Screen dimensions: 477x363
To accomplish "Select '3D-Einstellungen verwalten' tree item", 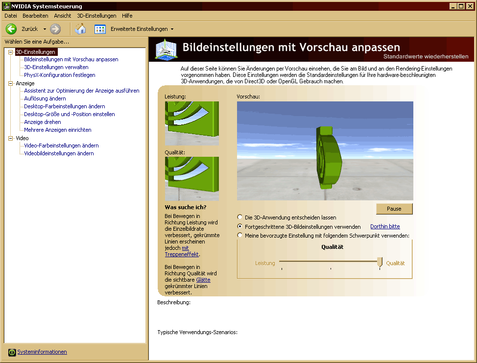I will tap(56, 67).
